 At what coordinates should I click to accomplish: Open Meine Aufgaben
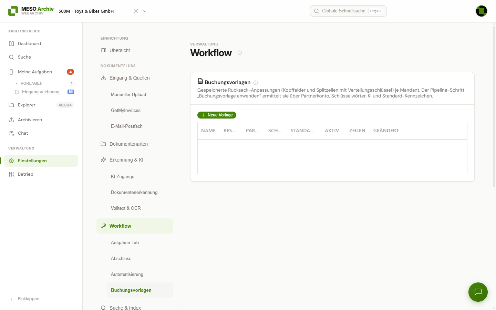[41, 72]
